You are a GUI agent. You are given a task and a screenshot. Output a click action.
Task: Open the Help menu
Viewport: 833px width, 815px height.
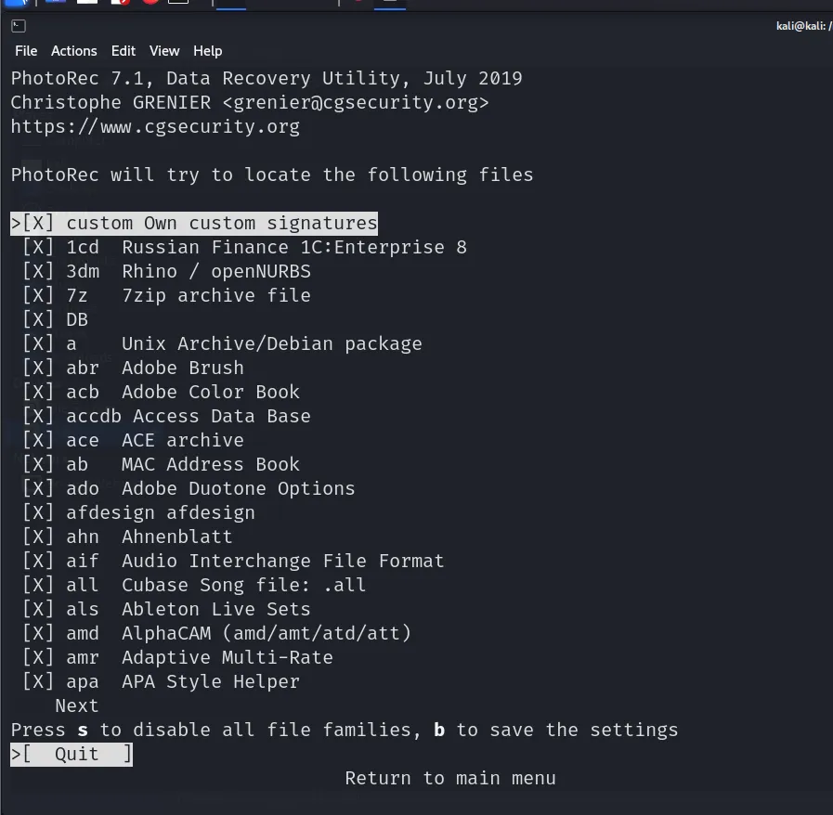(207, 51)
